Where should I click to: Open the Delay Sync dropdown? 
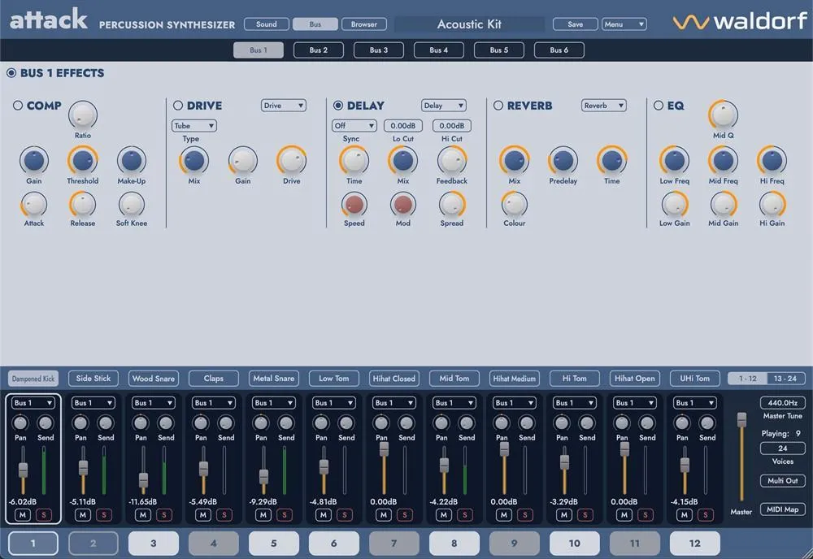354,126
